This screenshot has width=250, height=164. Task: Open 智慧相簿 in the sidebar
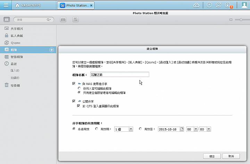coord(28,57)
